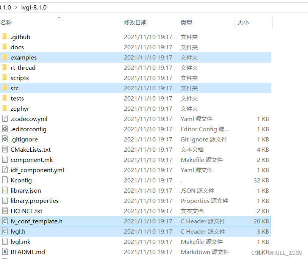Click the Git Ignore 源文件 type cell

click(204, 139)
